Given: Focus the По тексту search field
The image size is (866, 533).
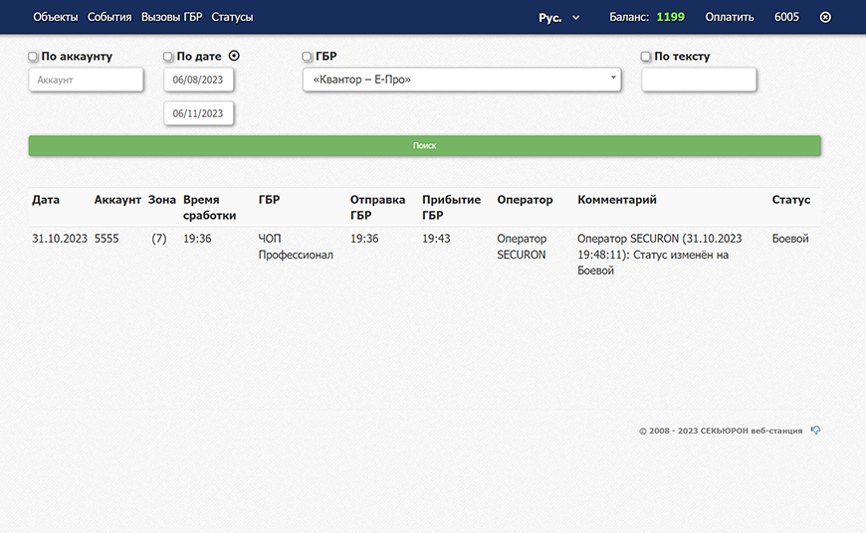Looking at the screenshot, I should pyautogui.click(x=699, y=80).
